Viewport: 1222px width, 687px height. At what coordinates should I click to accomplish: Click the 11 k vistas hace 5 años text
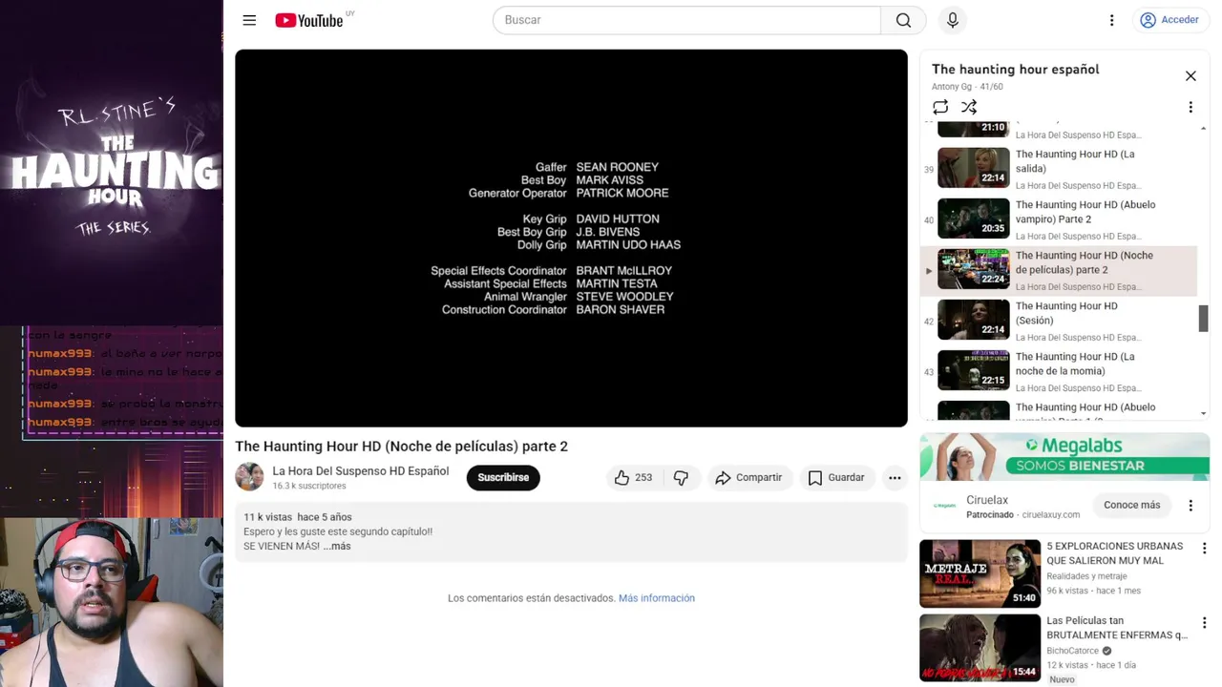click(x=298, y=517)
